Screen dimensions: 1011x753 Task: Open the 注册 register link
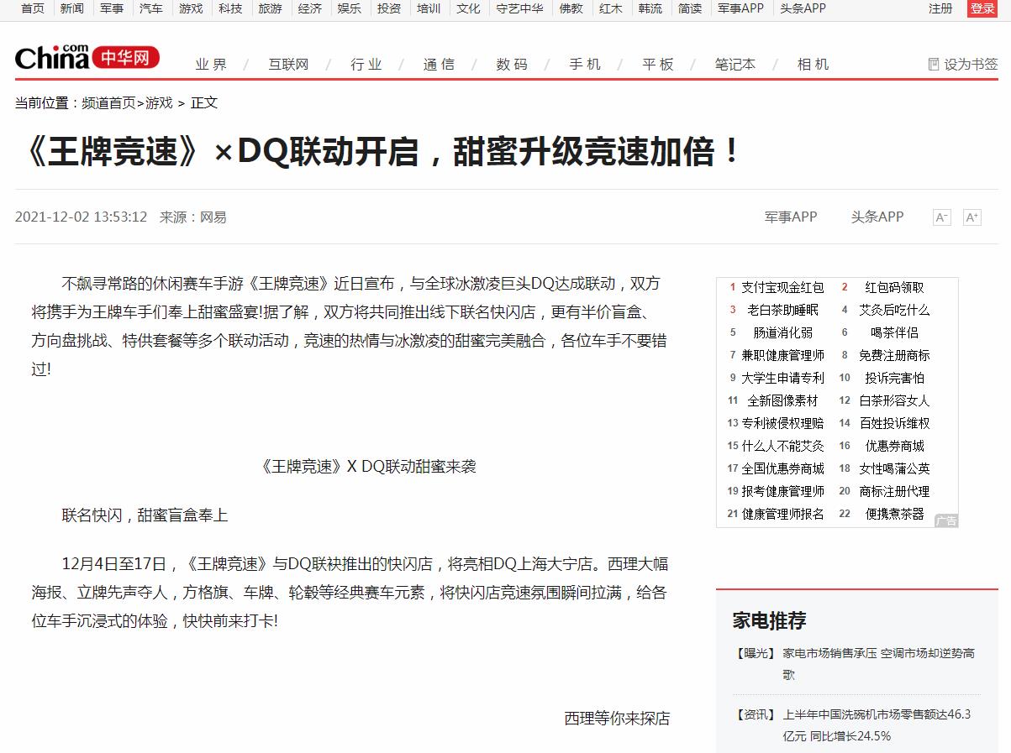tap(940, 8)
